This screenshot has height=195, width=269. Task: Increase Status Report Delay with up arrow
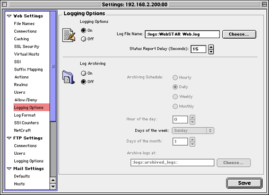[211, 47]
